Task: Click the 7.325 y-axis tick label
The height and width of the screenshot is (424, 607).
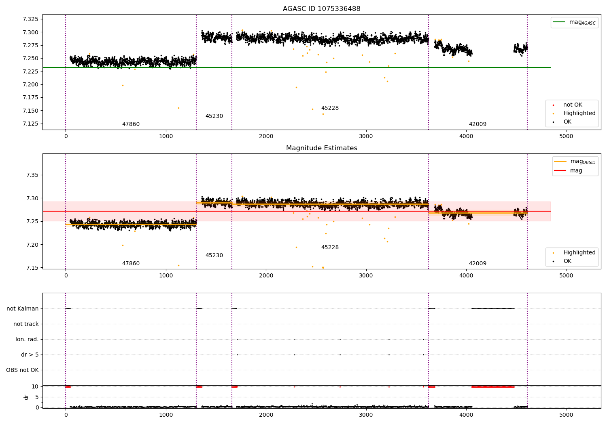Action: coord(30,19)
